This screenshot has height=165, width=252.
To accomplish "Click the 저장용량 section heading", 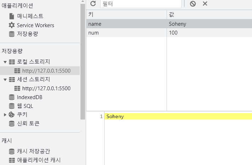I will (12, 51).
